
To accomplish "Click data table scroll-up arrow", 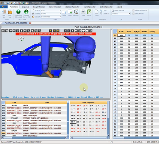I will pyautogui.click(x=68, y=102).
